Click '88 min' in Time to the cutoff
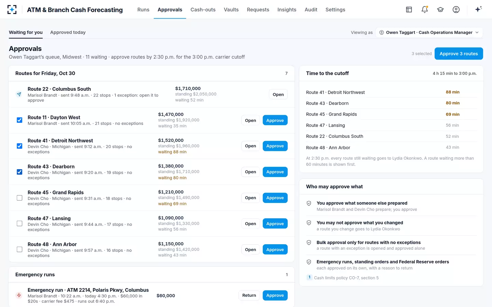Viewport: 492px width, 307px height. click(x=452, y=92)
